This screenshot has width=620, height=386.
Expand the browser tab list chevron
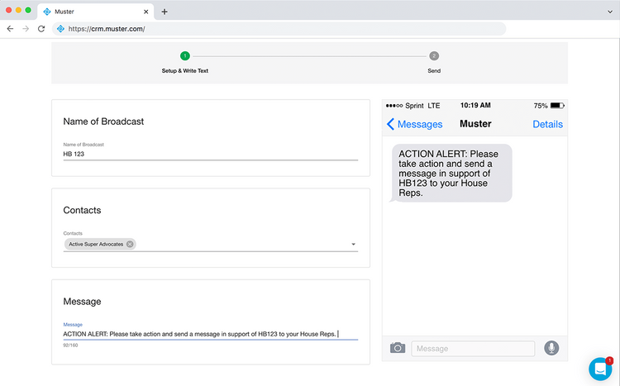coord(610,12)
